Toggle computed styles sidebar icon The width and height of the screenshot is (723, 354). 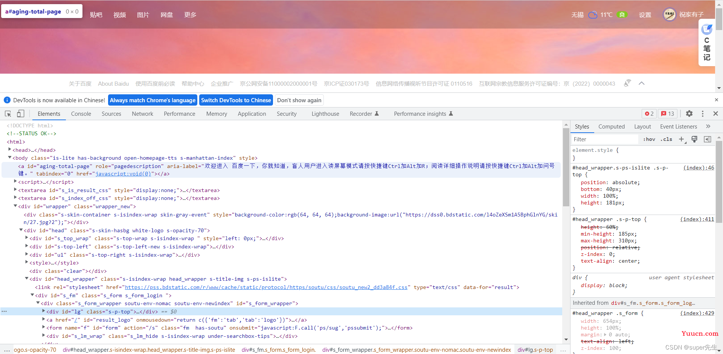coord(708,139)
